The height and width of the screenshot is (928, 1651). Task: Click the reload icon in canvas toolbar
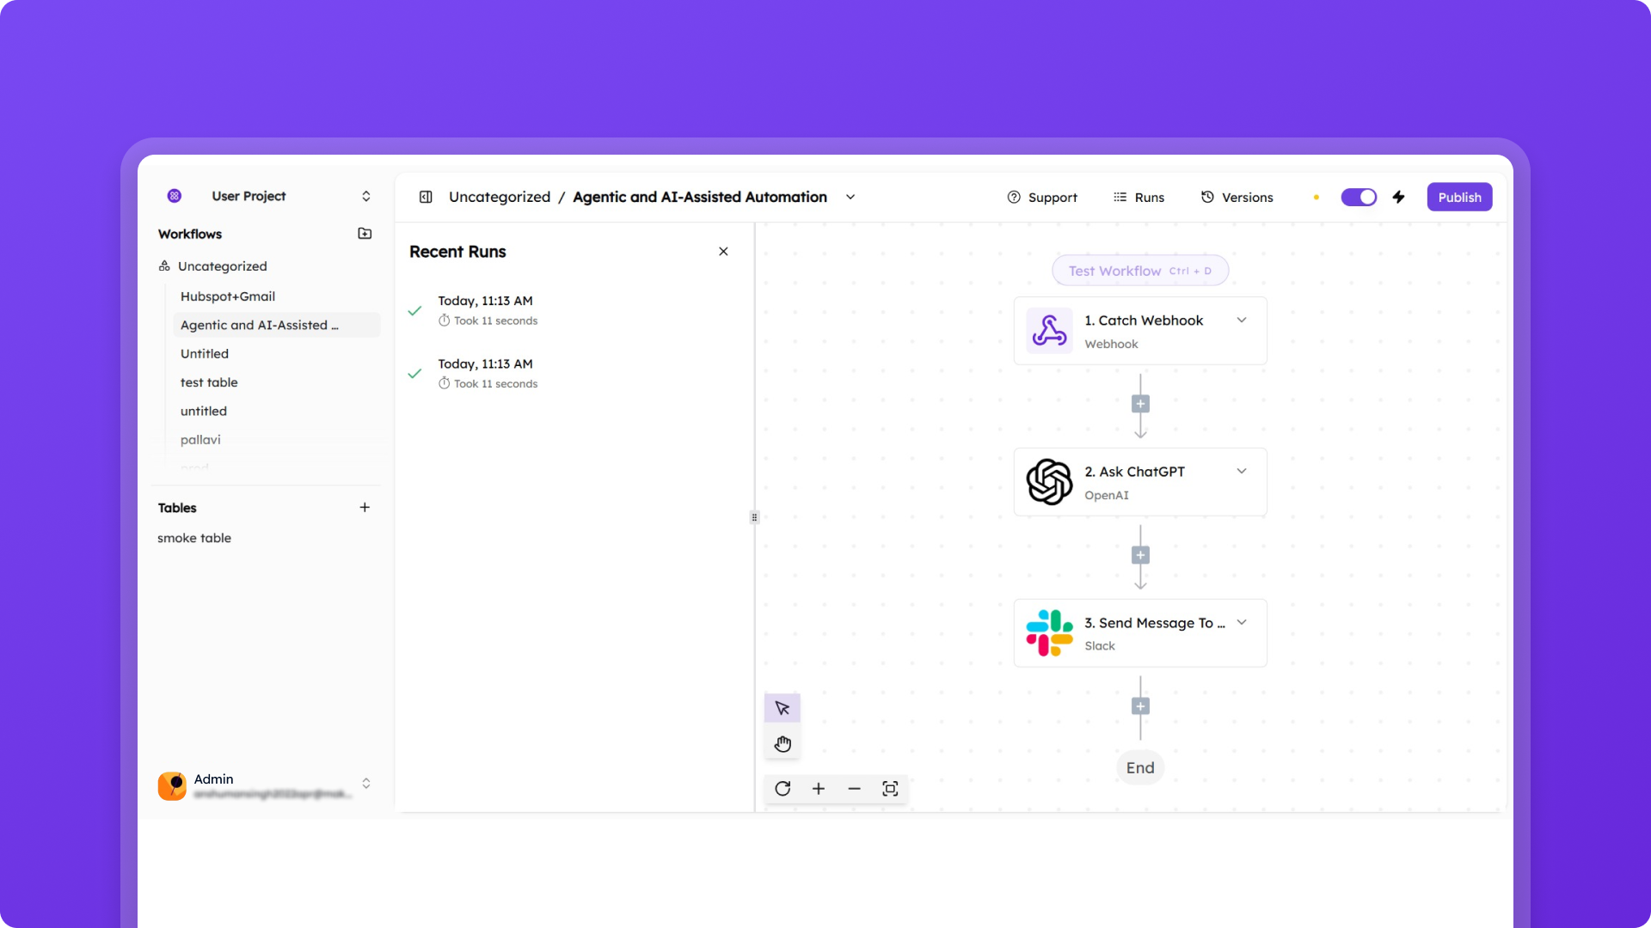tap(782, 788)
